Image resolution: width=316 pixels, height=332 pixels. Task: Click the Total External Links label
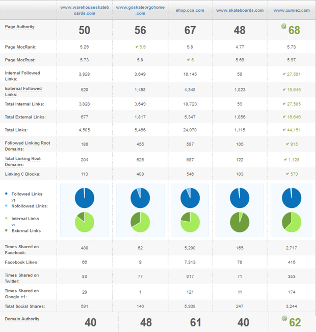25,117
